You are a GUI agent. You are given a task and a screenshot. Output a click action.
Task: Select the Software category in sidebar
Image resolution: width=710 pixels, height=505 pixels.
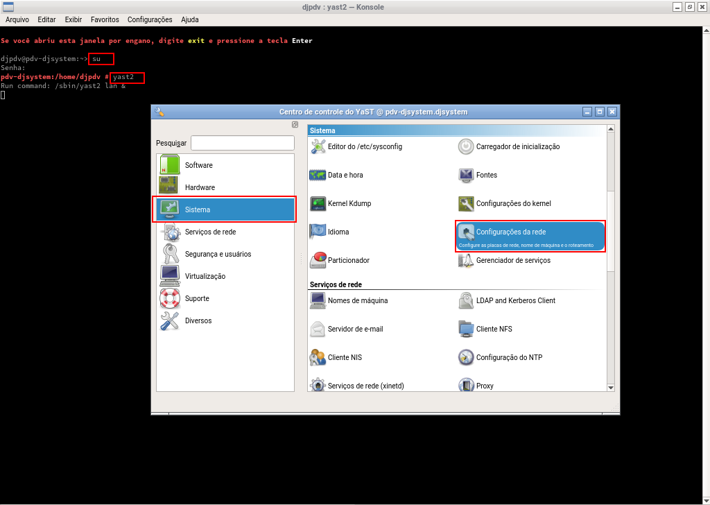[198, 165]
